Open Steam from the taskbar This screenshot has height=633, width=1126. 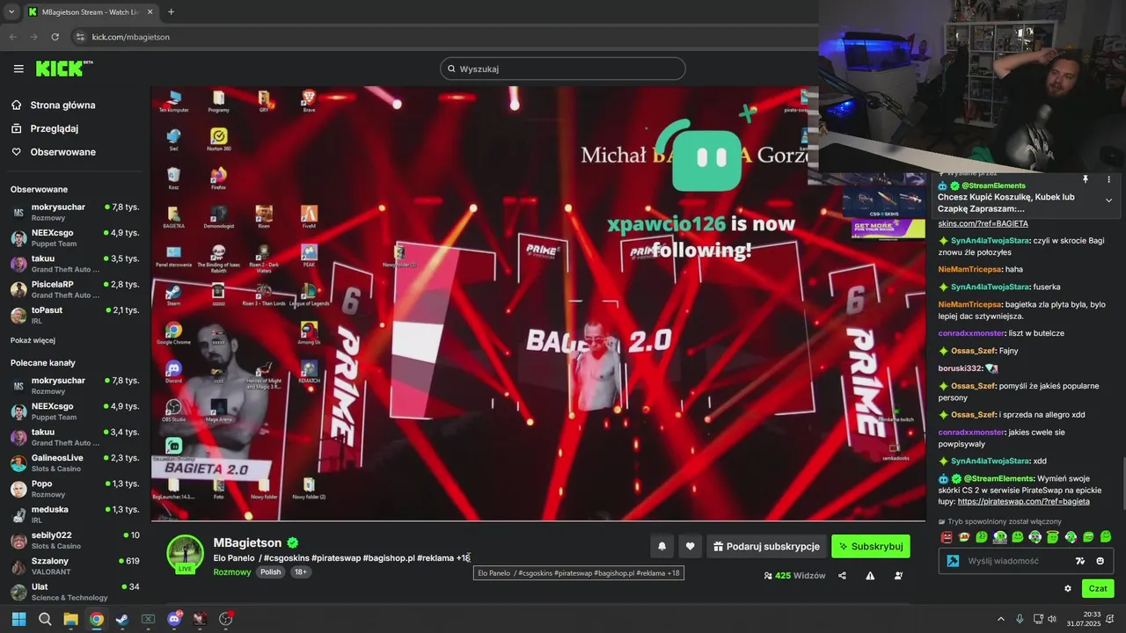pyautogui.click(x=122, y=619)
